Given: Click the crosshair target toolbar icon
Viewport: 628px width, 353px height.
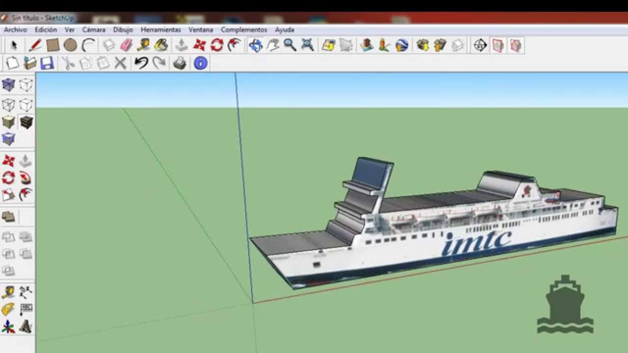Looking at the screenshot, I should click(480, 45).
